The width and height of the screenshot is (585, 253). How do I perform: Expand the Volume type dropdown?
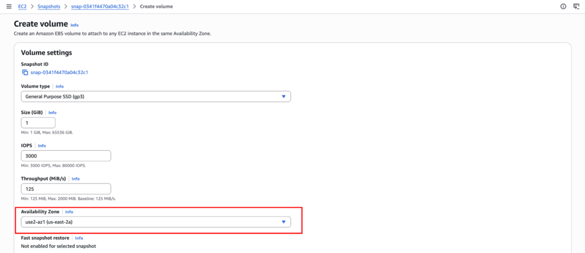pos(156,97)
